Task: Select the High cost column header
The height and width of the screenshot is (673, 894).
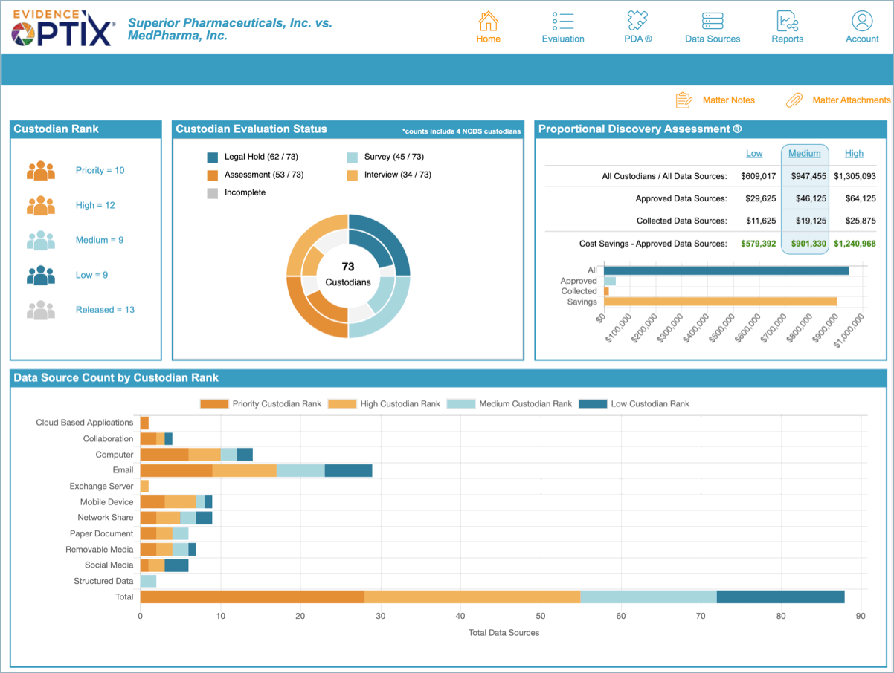Action: [854, 154]
